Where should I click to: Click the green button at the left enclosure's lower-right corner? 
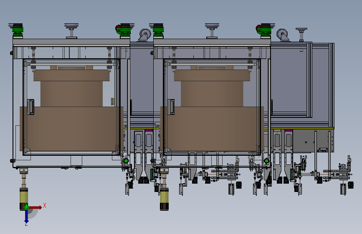click(126, 161)
